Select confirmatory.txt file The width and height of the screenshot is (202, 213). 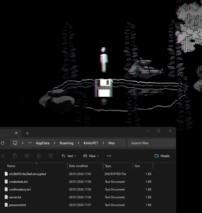coord(20,189)
